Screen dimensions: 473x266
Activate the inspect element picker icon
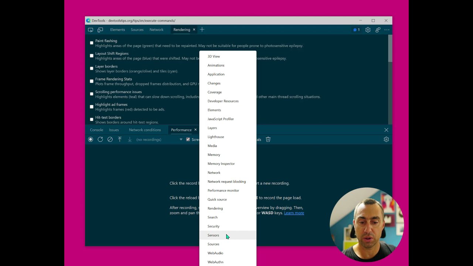(91, 30)
